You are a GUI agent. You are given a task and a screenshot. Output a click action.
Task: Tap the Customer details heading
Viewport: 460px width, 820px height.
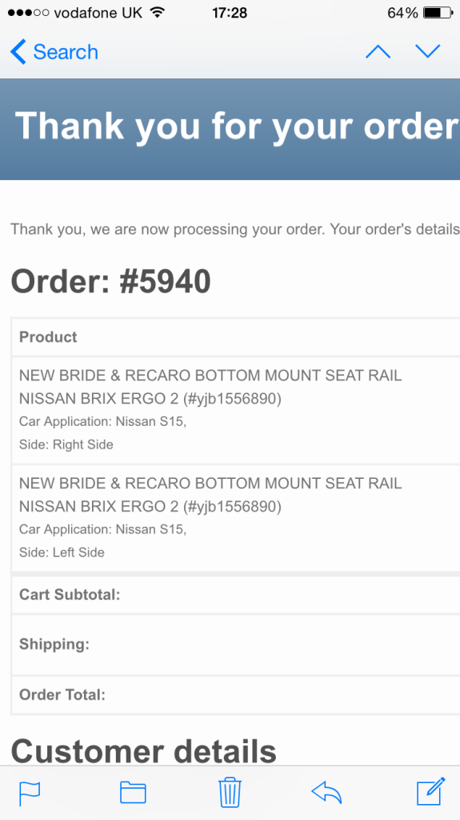coord(144,751)
